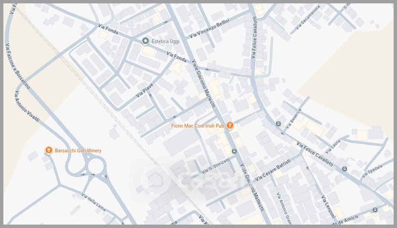
Task: Click the bus stop icon near Via Spedale
Action: [344, 169]
